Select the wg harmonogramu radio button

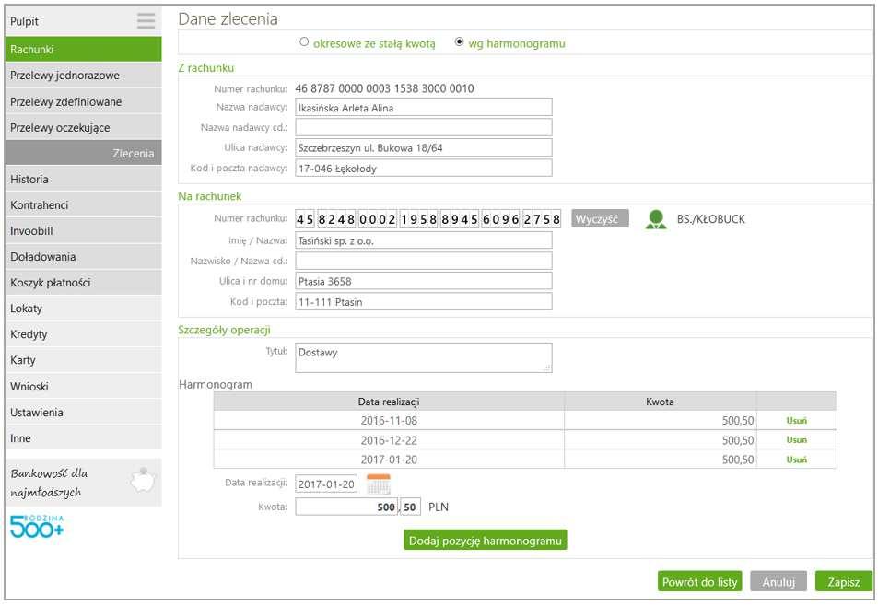[x=459, y=42]
